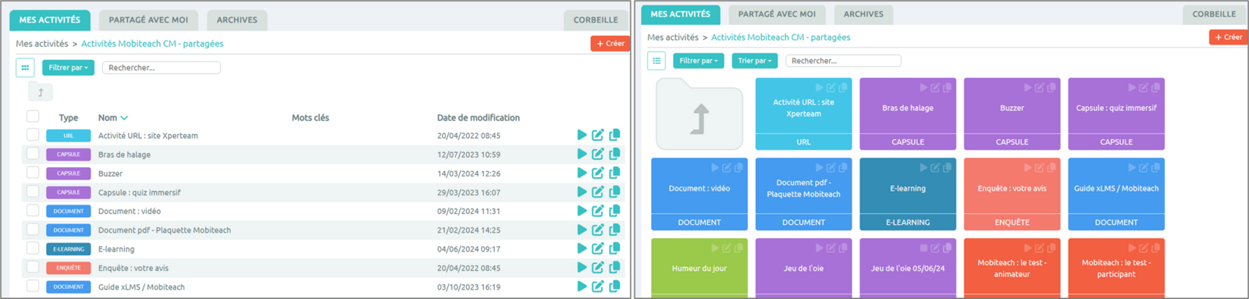Switch to PARTAGÉ AVEC MOI in grid panel
Image resolution: width=1249 pixels, height=299 pixels.
[x=777, y=14]
